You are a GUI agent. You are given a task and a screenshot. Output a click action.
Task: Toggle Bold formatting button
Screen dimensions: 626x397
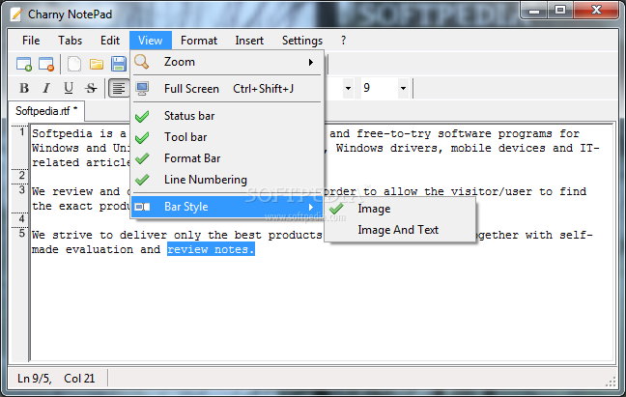[x=24, y=88]
